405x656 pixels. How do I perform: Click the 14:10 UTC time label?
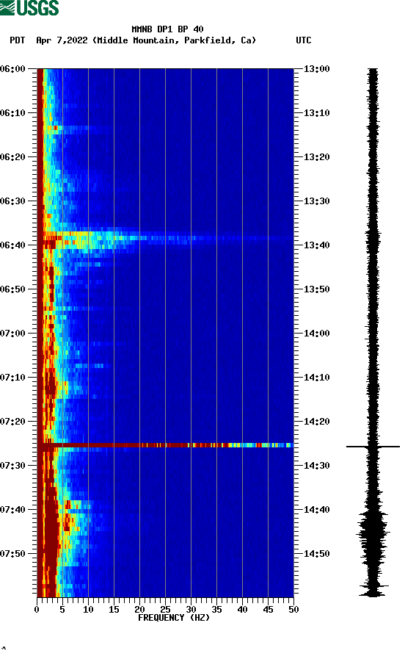[x=316, y=378]
